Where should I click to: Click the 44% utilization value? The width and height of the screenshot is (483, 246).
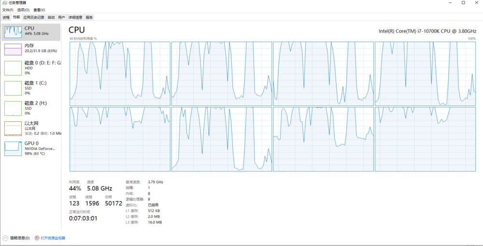[75, 188]
